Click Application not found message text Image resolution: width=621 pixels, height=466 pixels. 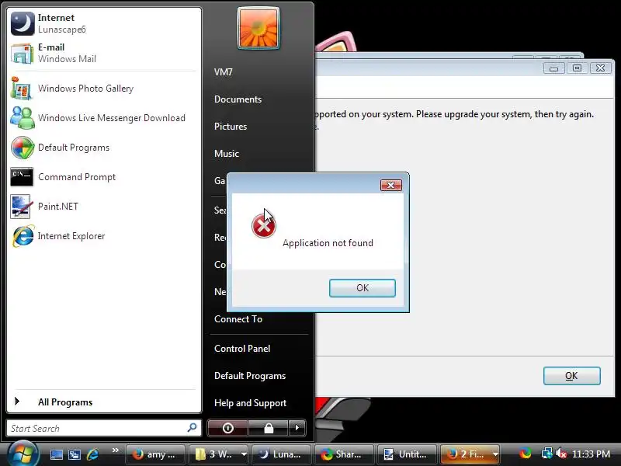coord(328,243)
